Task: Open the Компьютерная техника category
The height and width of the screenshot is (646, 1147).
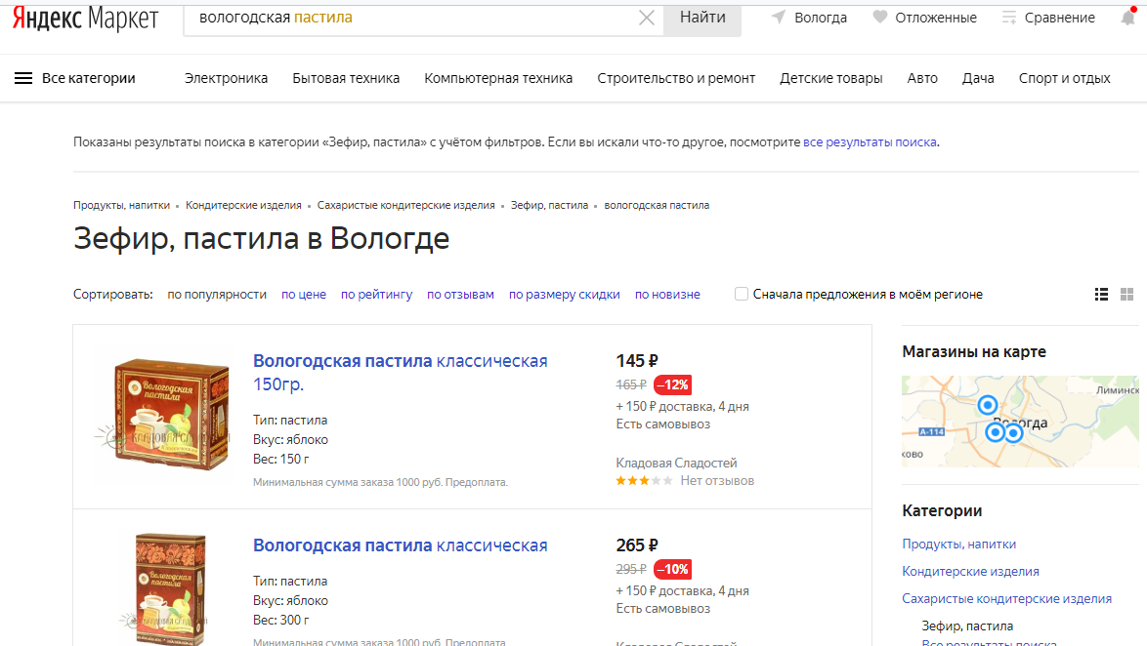Action: point(498,78)
